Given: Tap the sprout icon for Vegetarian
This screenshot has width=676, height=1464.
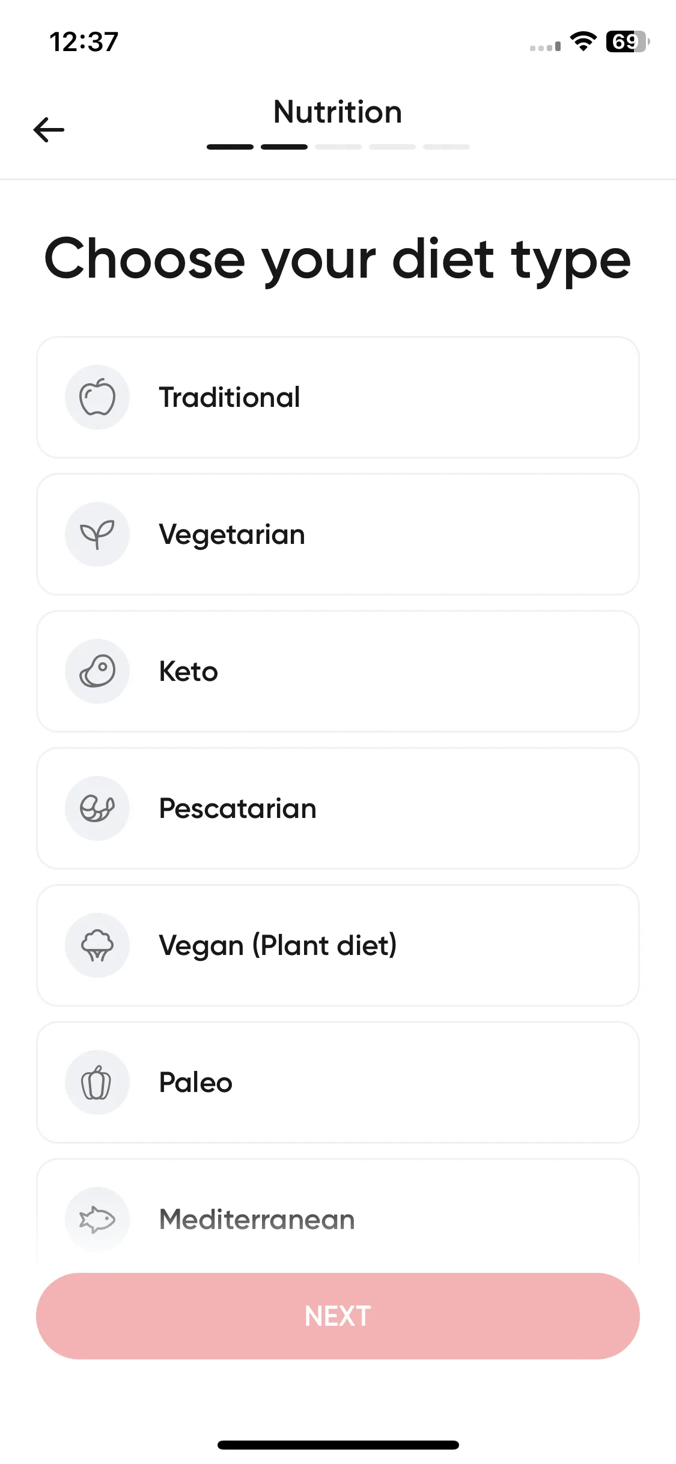Looking at the screenshot, I should (97, 534).
